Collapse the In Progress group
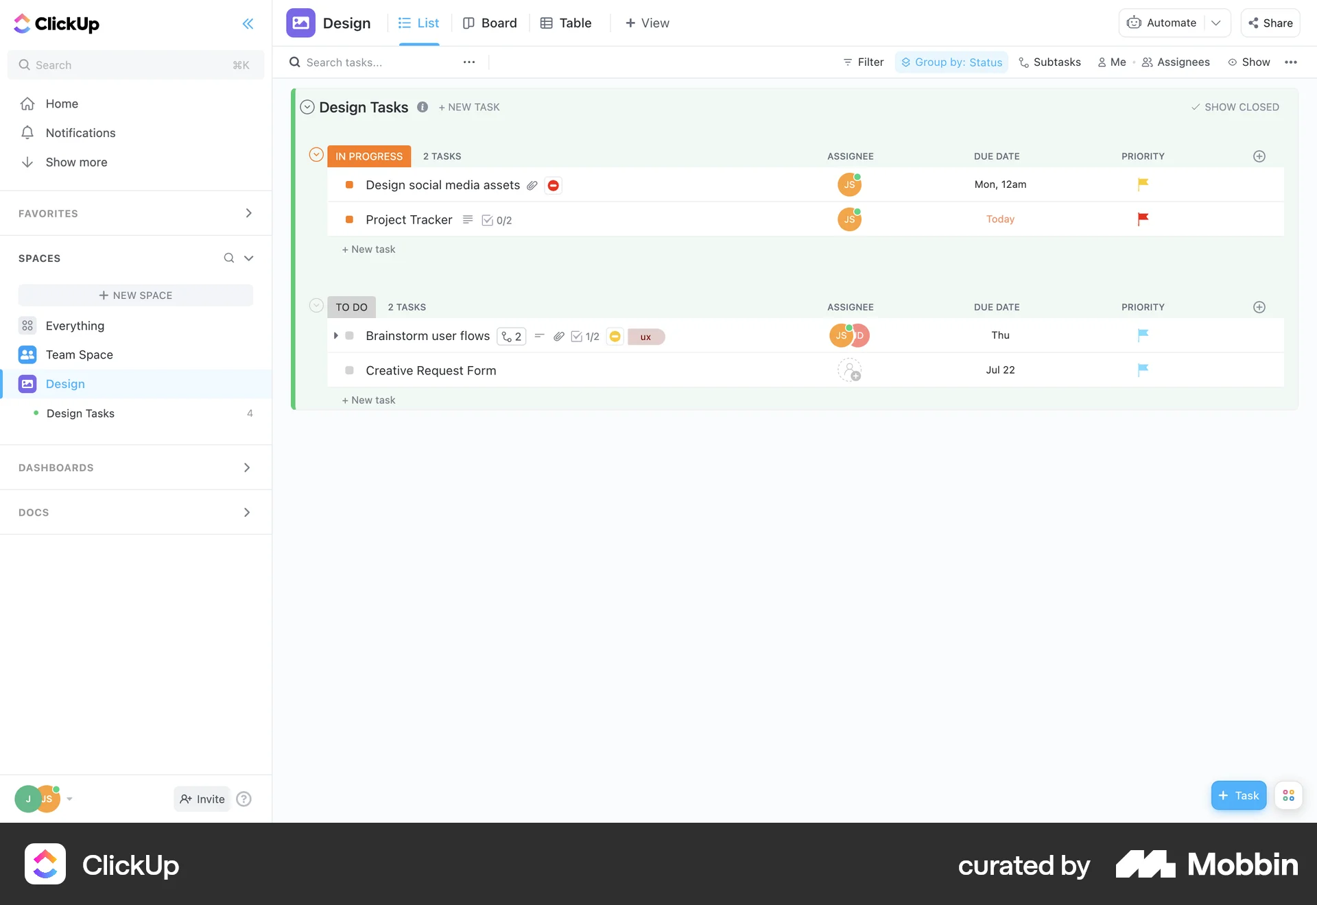The width and height of the screenshot is (1317, 905). [x=316, y=154]
